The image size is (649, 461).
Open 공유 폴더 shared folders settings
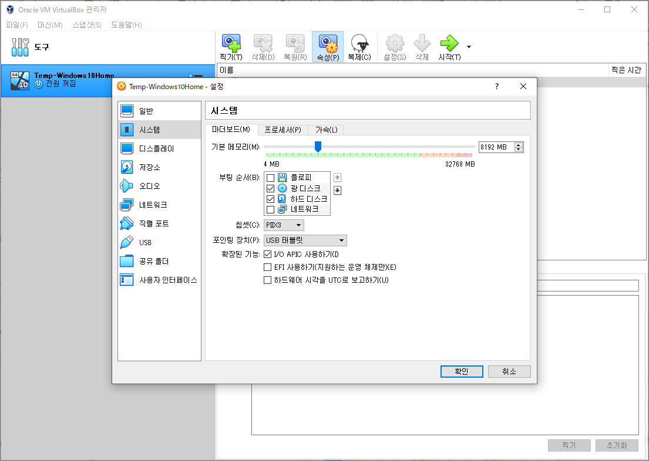159,262
